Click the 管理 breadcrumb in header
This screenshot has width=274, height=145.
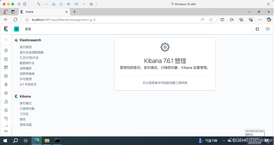(28, 29)
